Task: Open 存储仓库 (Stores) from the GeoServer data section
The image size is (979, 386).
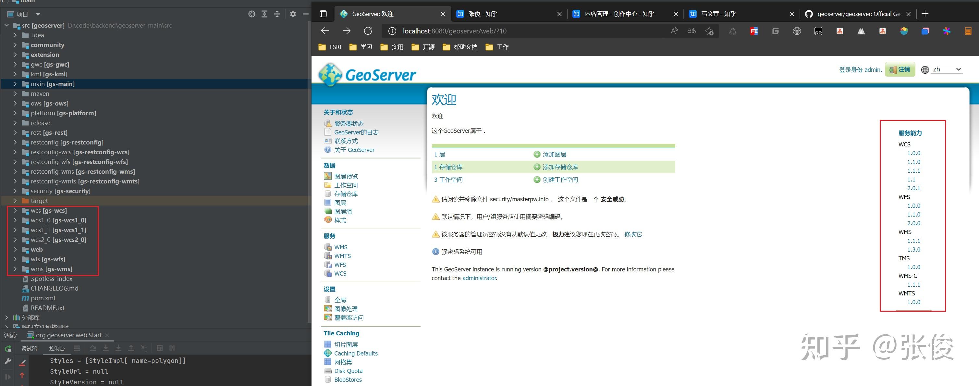Action: tap(346, 193)
